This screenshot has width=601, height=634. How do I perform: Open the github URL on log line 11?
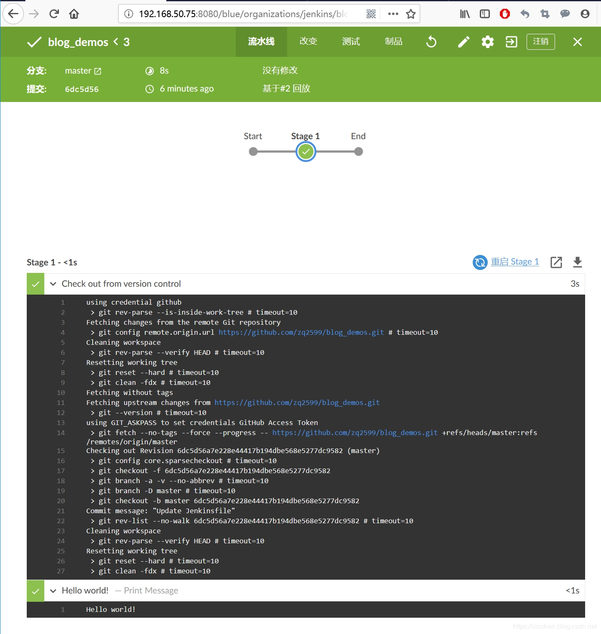[297, 402]
